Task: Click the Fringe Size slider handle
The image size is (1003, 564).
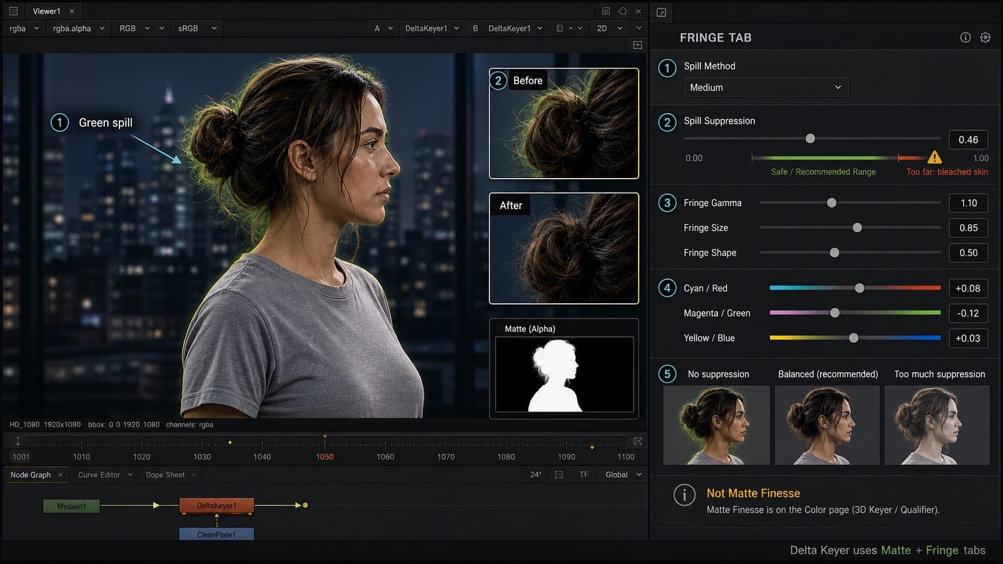Action: (857, 228)
